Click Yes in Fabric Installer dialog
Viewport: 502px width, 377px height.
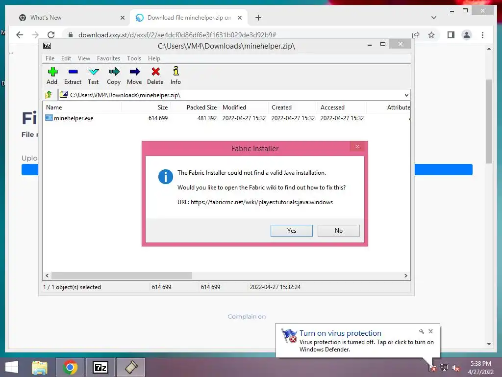(291, 231)
